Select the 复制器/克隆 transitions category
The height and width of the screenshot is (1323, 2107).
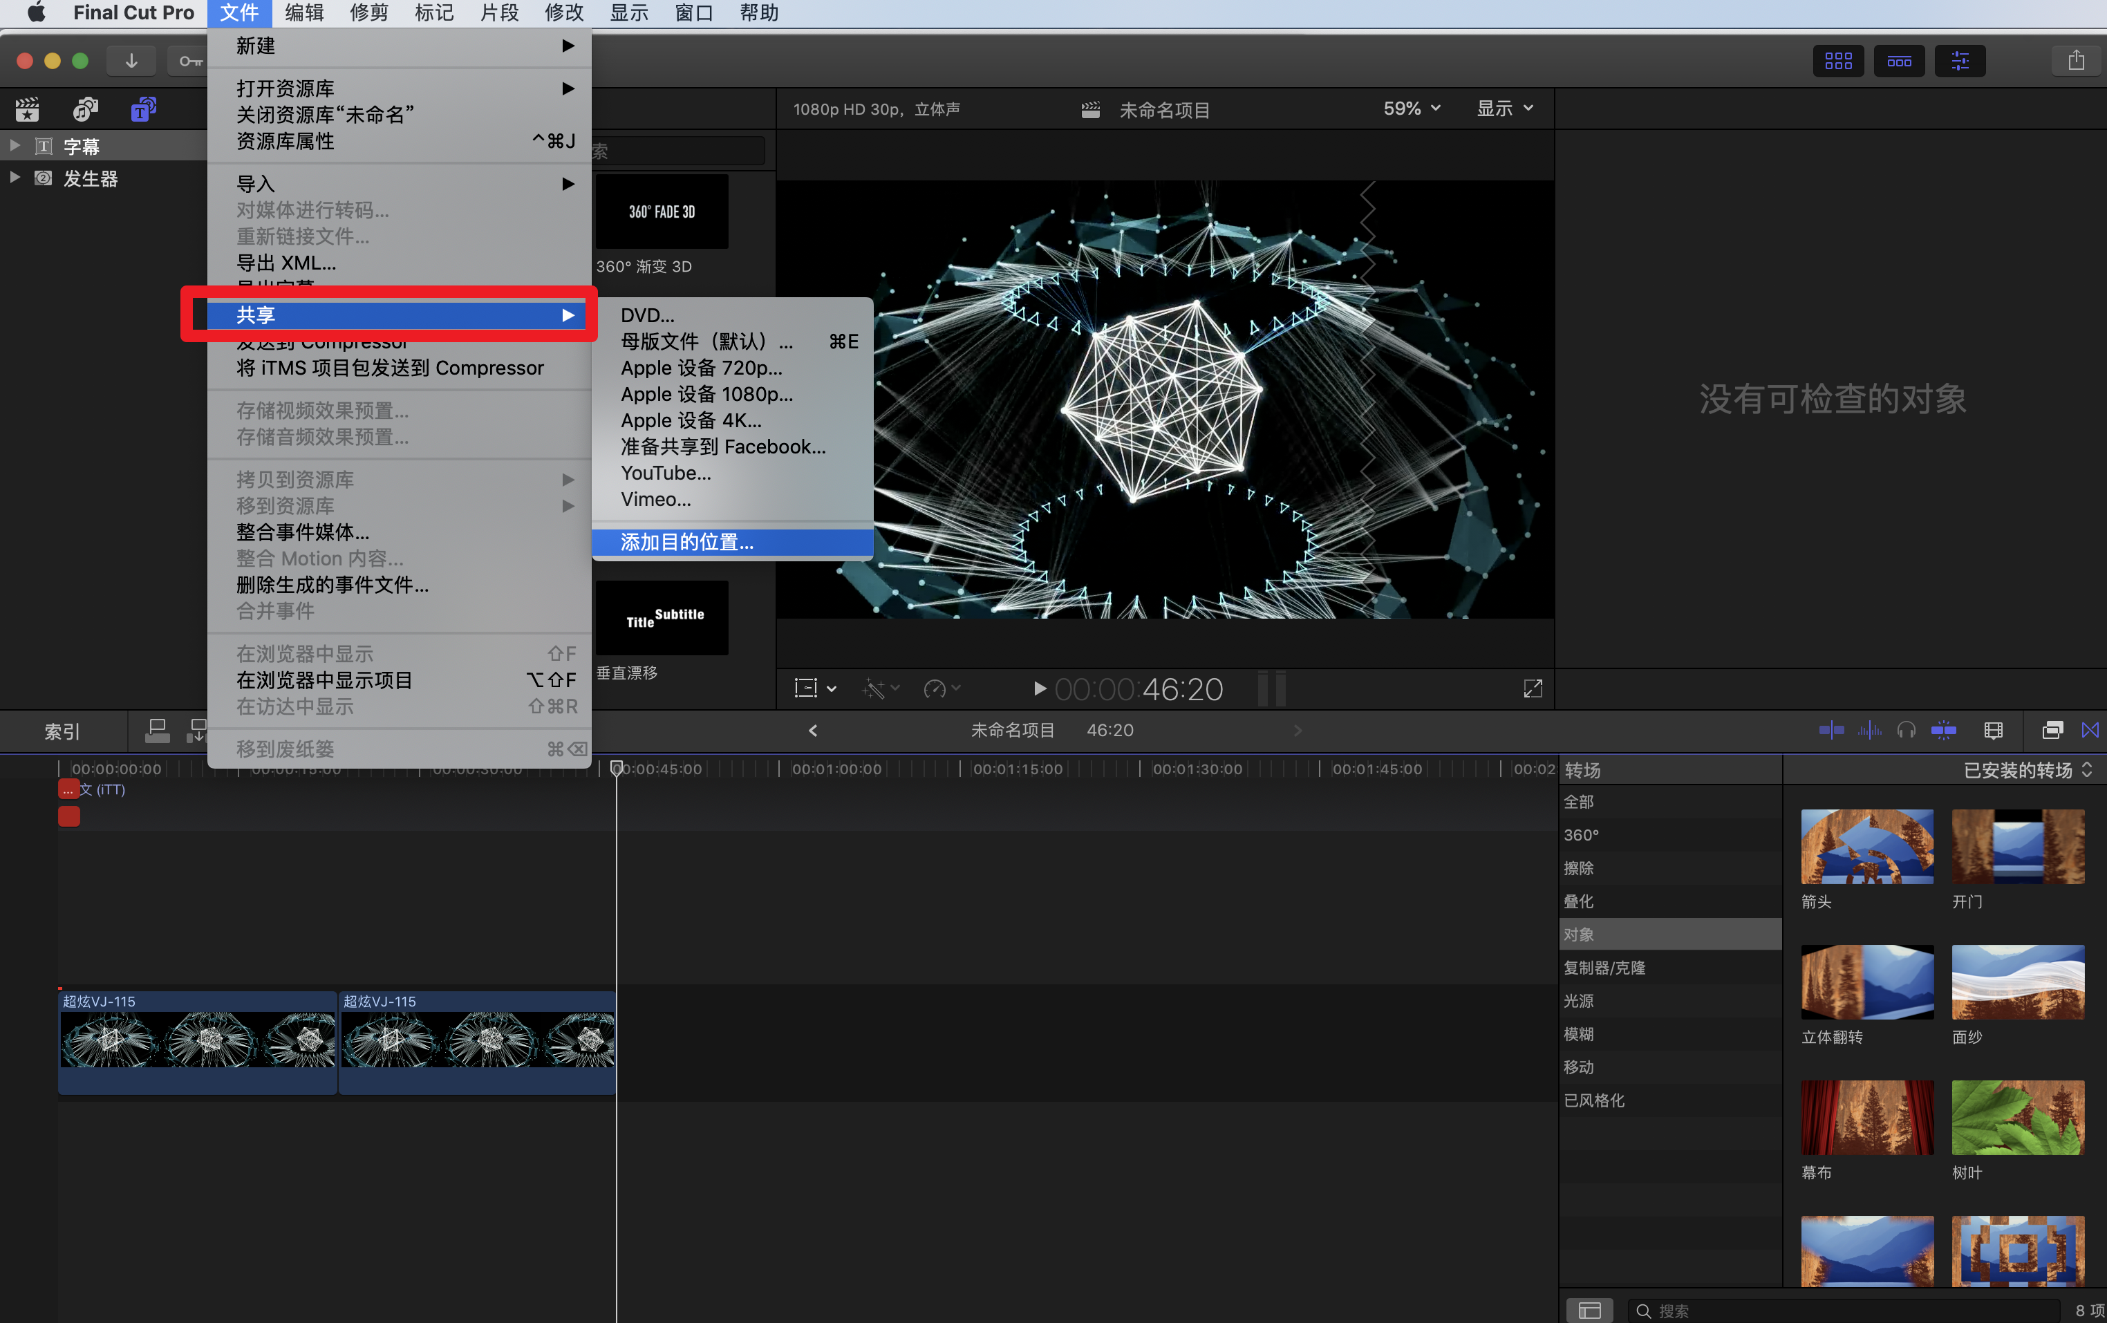[x=1669, y=968]
